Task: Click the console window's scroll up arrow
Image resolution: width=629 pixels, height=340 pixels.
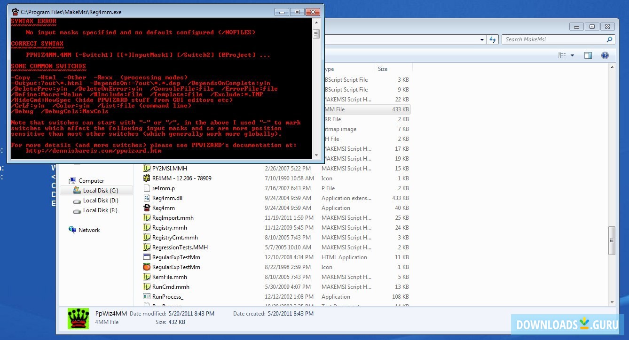Action: pos(316,23)
